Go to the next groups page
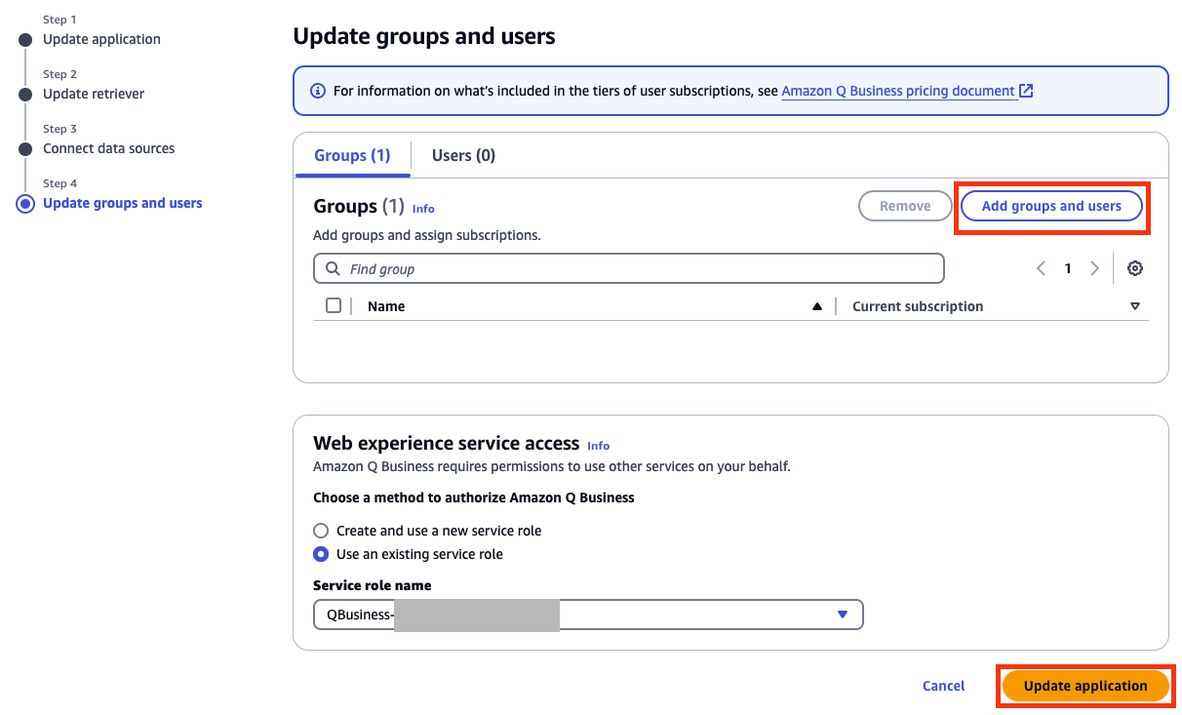Screen dimensions: 1182x715 [1094, 268]
